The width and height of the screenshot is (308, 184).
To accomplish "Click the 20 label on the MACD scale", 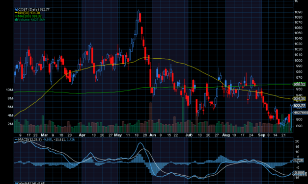I will click(297, 141).
